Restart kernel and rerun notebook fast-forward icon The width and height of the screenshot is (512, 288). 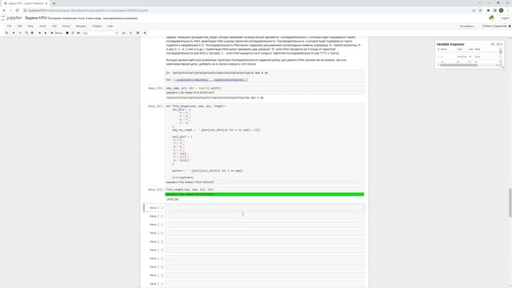78,33
